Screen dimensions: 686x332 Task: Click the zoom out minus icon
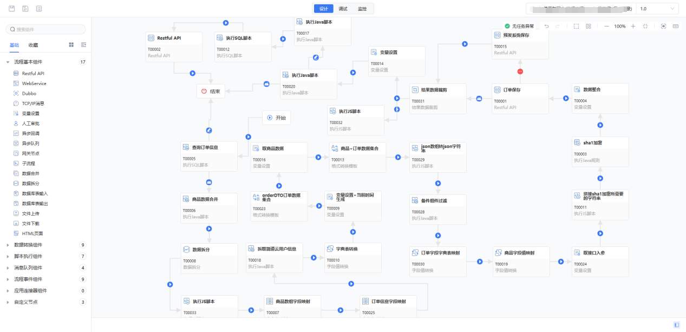coord(606,26)
